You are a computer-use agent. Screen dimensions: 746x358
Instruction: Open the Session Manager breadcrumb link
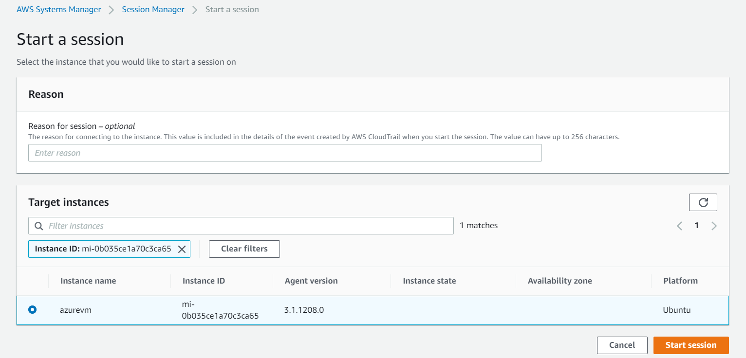pyautogui.click(x=152, y=9)
